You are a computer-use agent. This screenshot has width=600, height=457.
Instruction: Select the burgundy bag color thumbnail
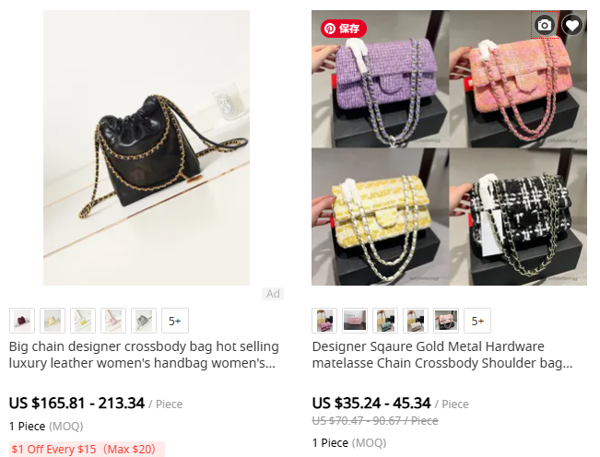pyautogui.click(x=22, y=321)
